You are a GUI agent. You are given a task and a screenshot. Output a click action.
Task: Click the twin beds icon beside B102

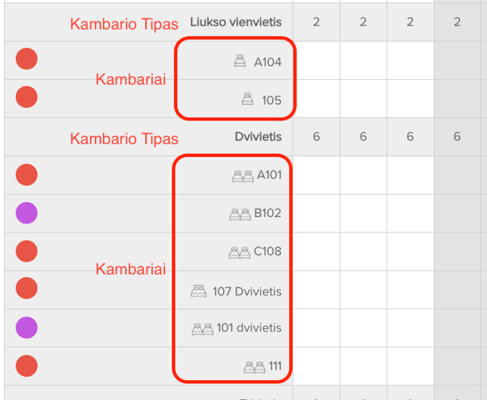tap(240, 214)
